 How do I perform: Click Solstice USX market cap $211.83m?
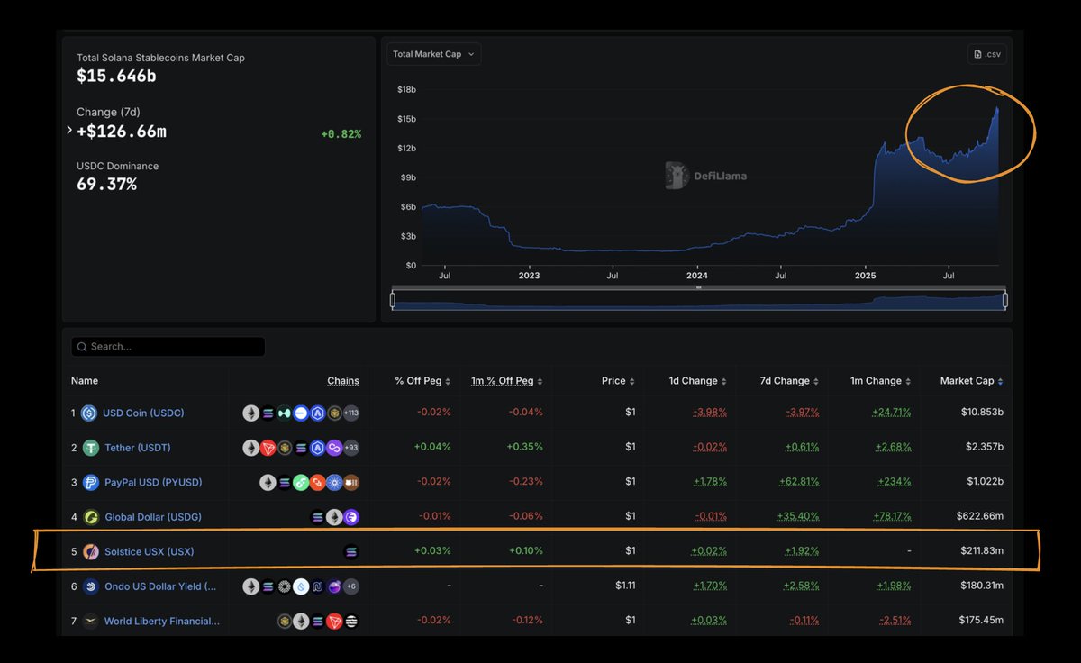tap(980, 550)
